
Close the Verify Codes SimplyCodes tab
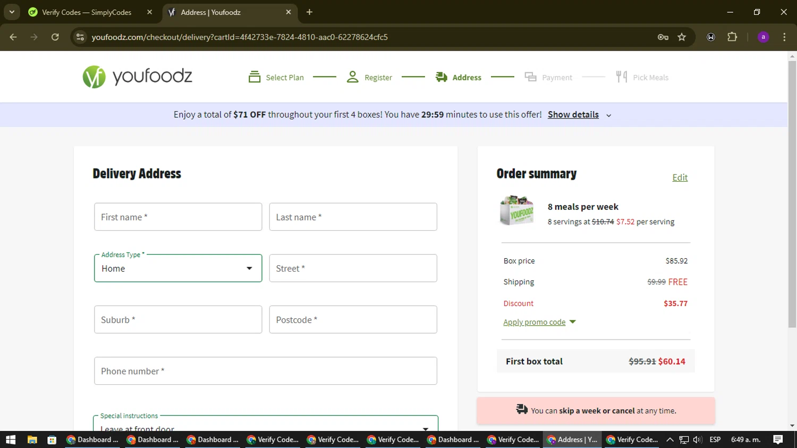coord(149,12)
